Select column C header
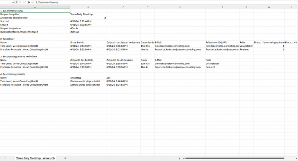The image size is (298, 161). (123, 7)
